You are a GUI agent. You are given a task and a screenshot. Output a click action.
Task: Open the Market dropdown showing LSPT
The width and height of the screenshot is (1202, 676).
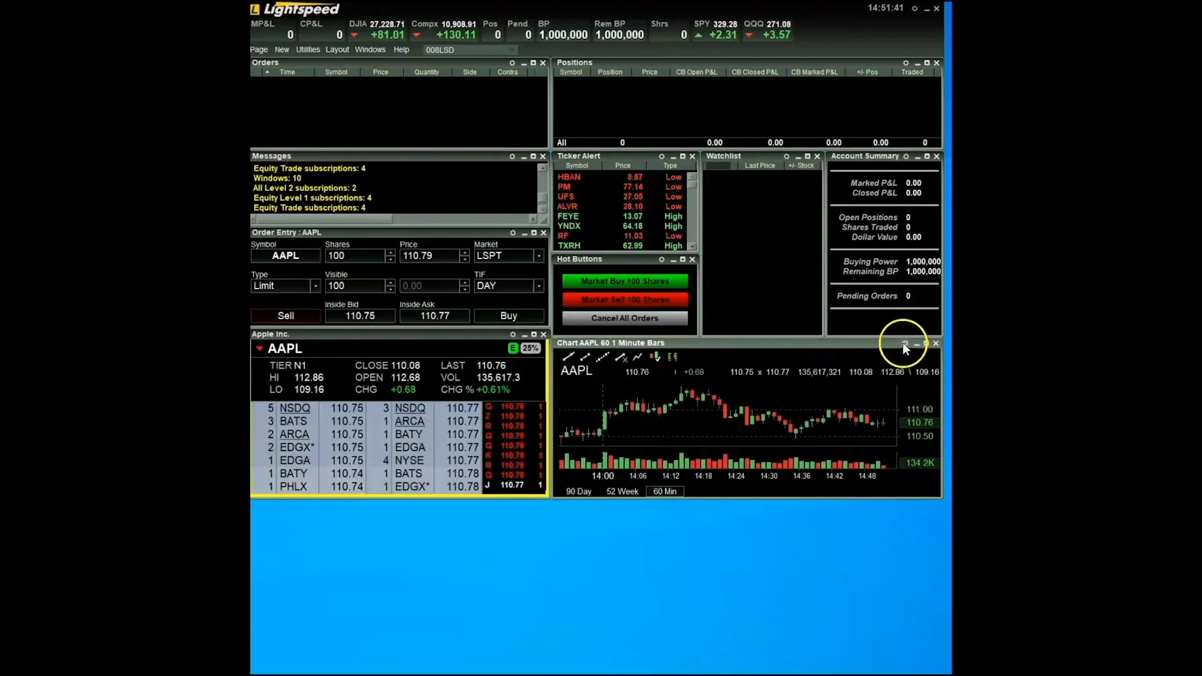538,255
